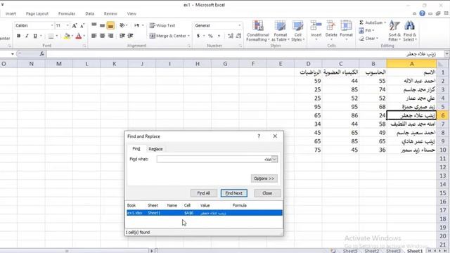Click the Increase Indent icon
Screen dimensions: 450x253
coord(130,36)
